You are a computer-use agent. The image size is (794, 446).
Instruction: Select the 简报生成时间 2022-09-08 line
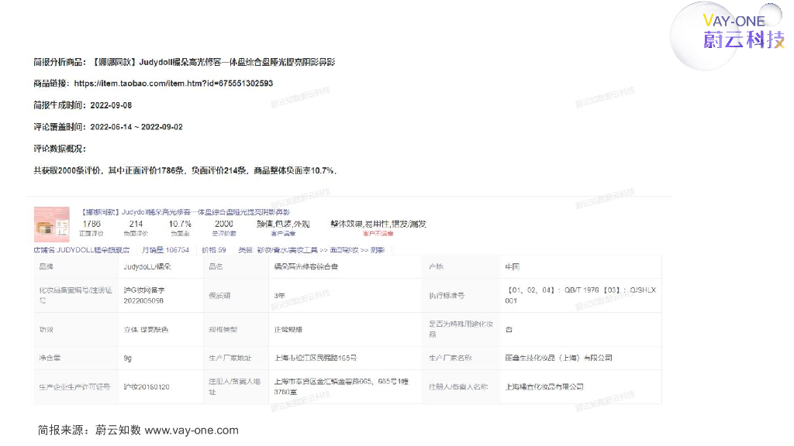pyautogui.click(x=82, y=105)
